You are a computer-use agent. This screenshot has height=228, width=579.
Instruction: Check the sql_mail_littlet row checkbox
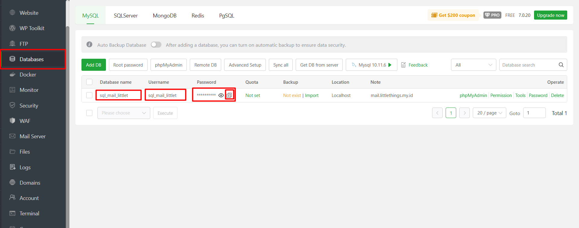89,95
